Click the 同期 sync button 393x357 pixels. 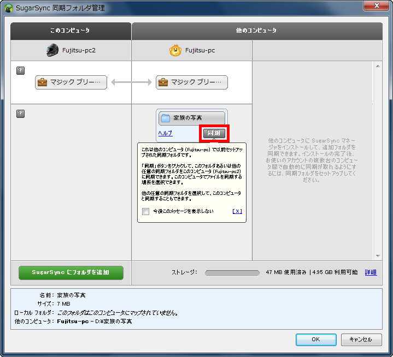point(214,133)
